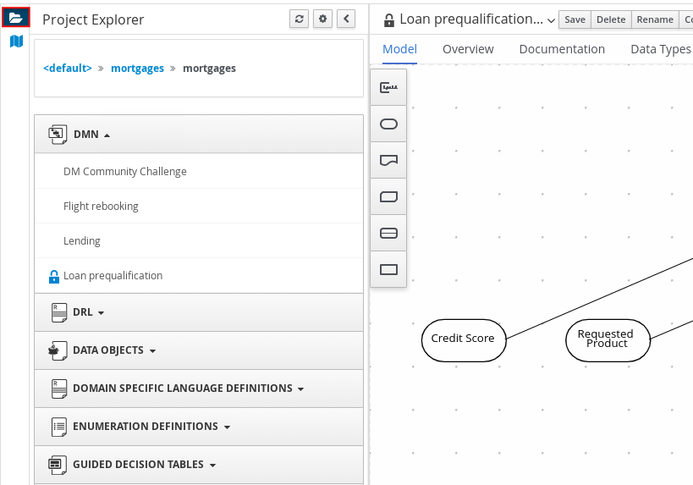Select the Decision rectangle palette shape
The image size is (693, 485).
click(388, 270)
